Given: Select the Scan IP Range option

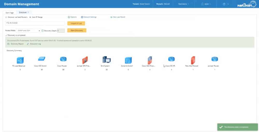Looking at the screenshot, I should (x=30, y=17).
